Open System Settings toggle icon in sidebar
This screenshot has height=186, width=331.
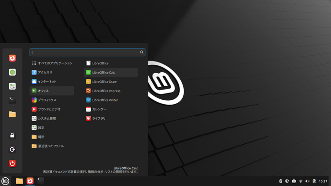12,86
